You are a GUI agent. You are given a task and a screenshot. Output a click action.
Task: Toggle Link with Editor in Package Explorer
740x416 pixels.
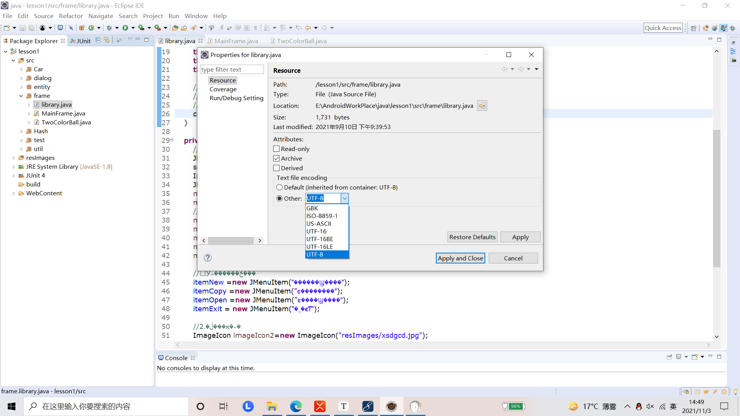click(107, 40)
